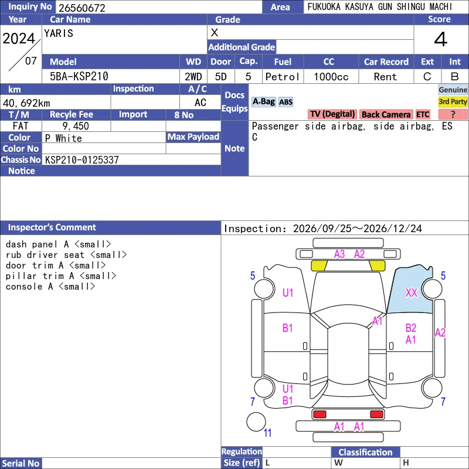Click the ABS equipment badge
This screenshot has height=469, width=469.
[286, 102]
